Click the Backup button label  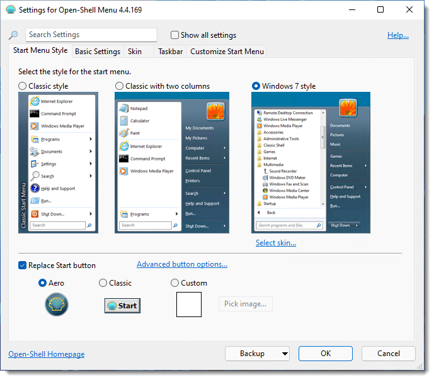tap(252, 354)
